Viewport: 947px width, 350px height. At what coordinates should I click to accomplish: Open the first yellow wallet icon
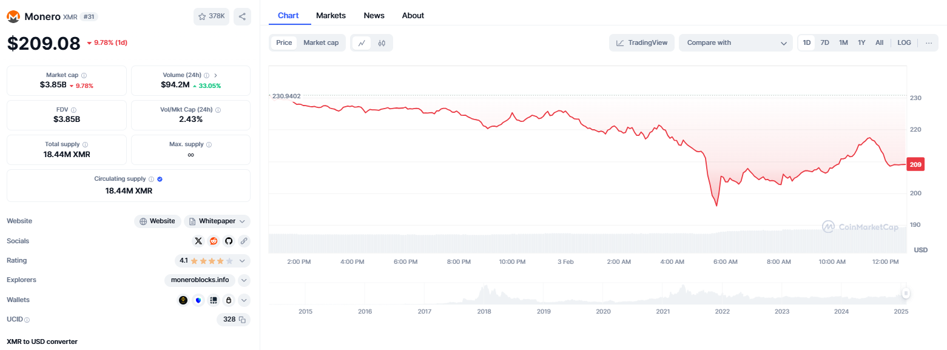183,300
